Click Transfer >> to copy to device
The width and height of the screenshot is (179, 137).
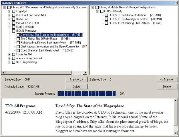76,80
